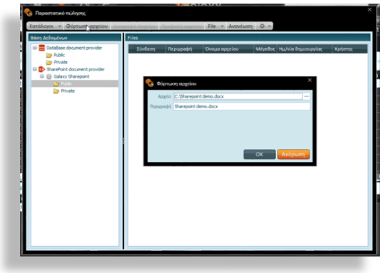Click the Φόρτωση αρχείου toolbar button
This screenshot has width=383, height=273.
87,26
